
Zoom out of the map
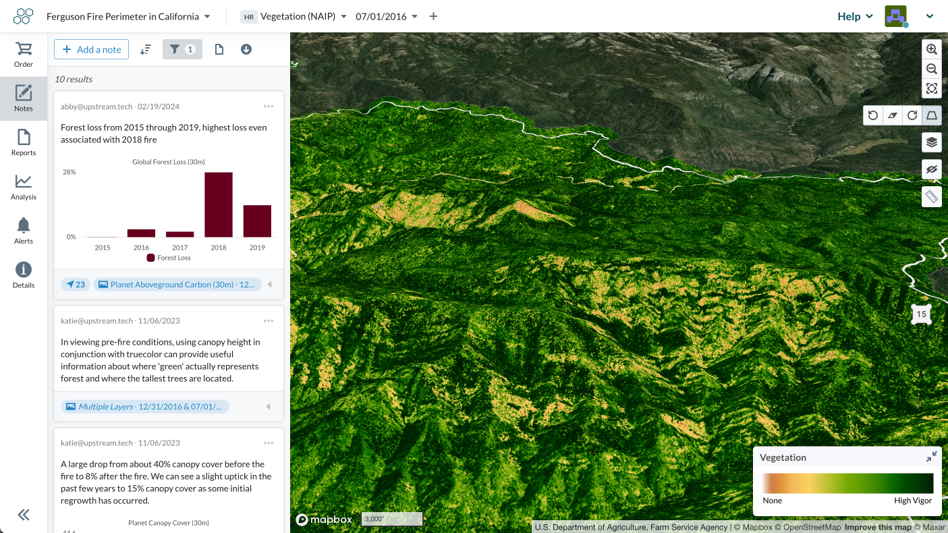point(931,69)
